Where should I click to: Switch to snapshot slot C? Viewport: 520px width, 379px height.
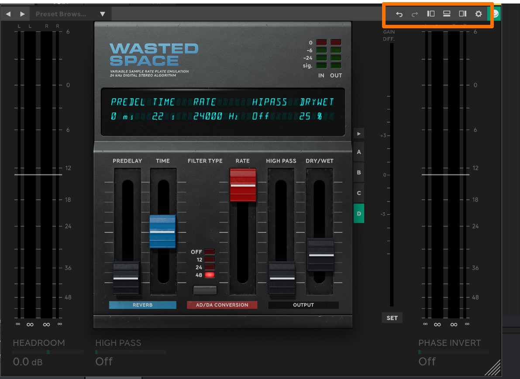[359, 193]
